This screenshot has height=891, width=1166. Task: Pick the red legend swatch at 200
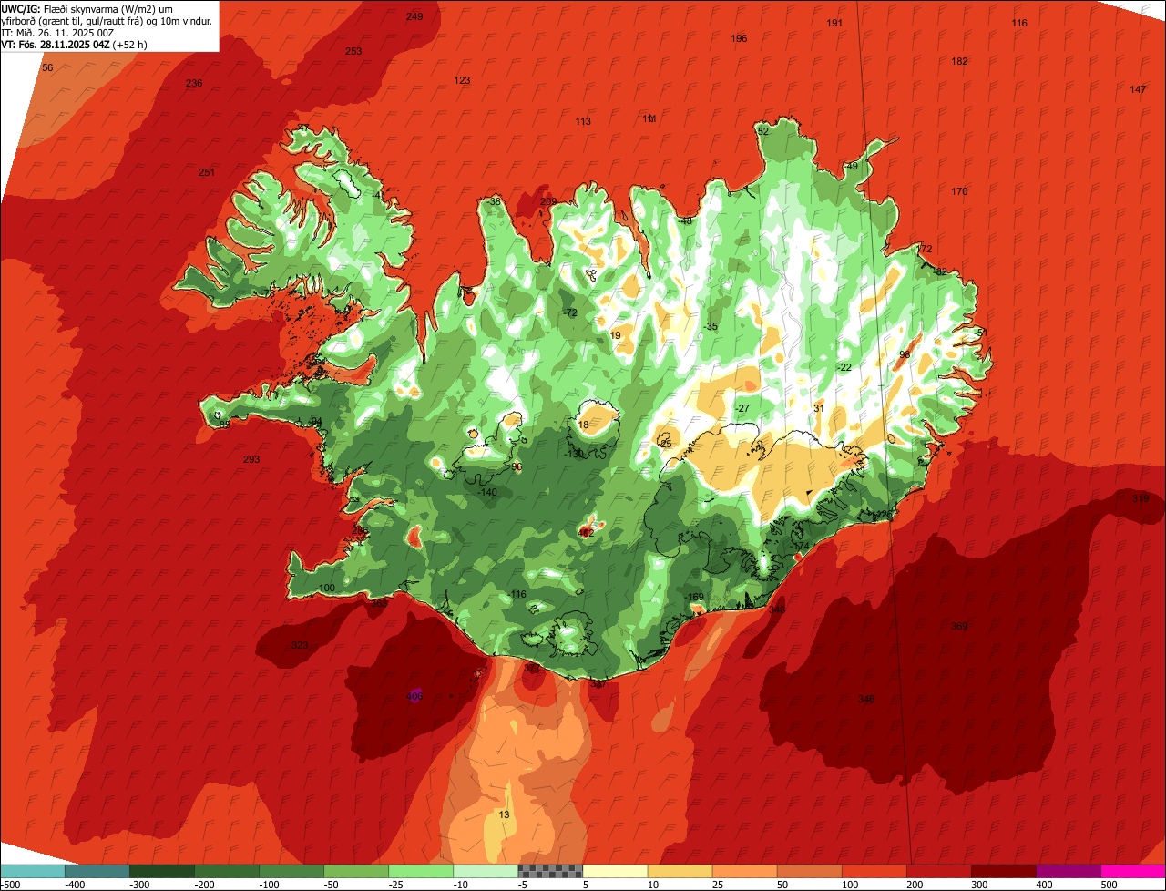pyautogui.click(x=937, y=870)
